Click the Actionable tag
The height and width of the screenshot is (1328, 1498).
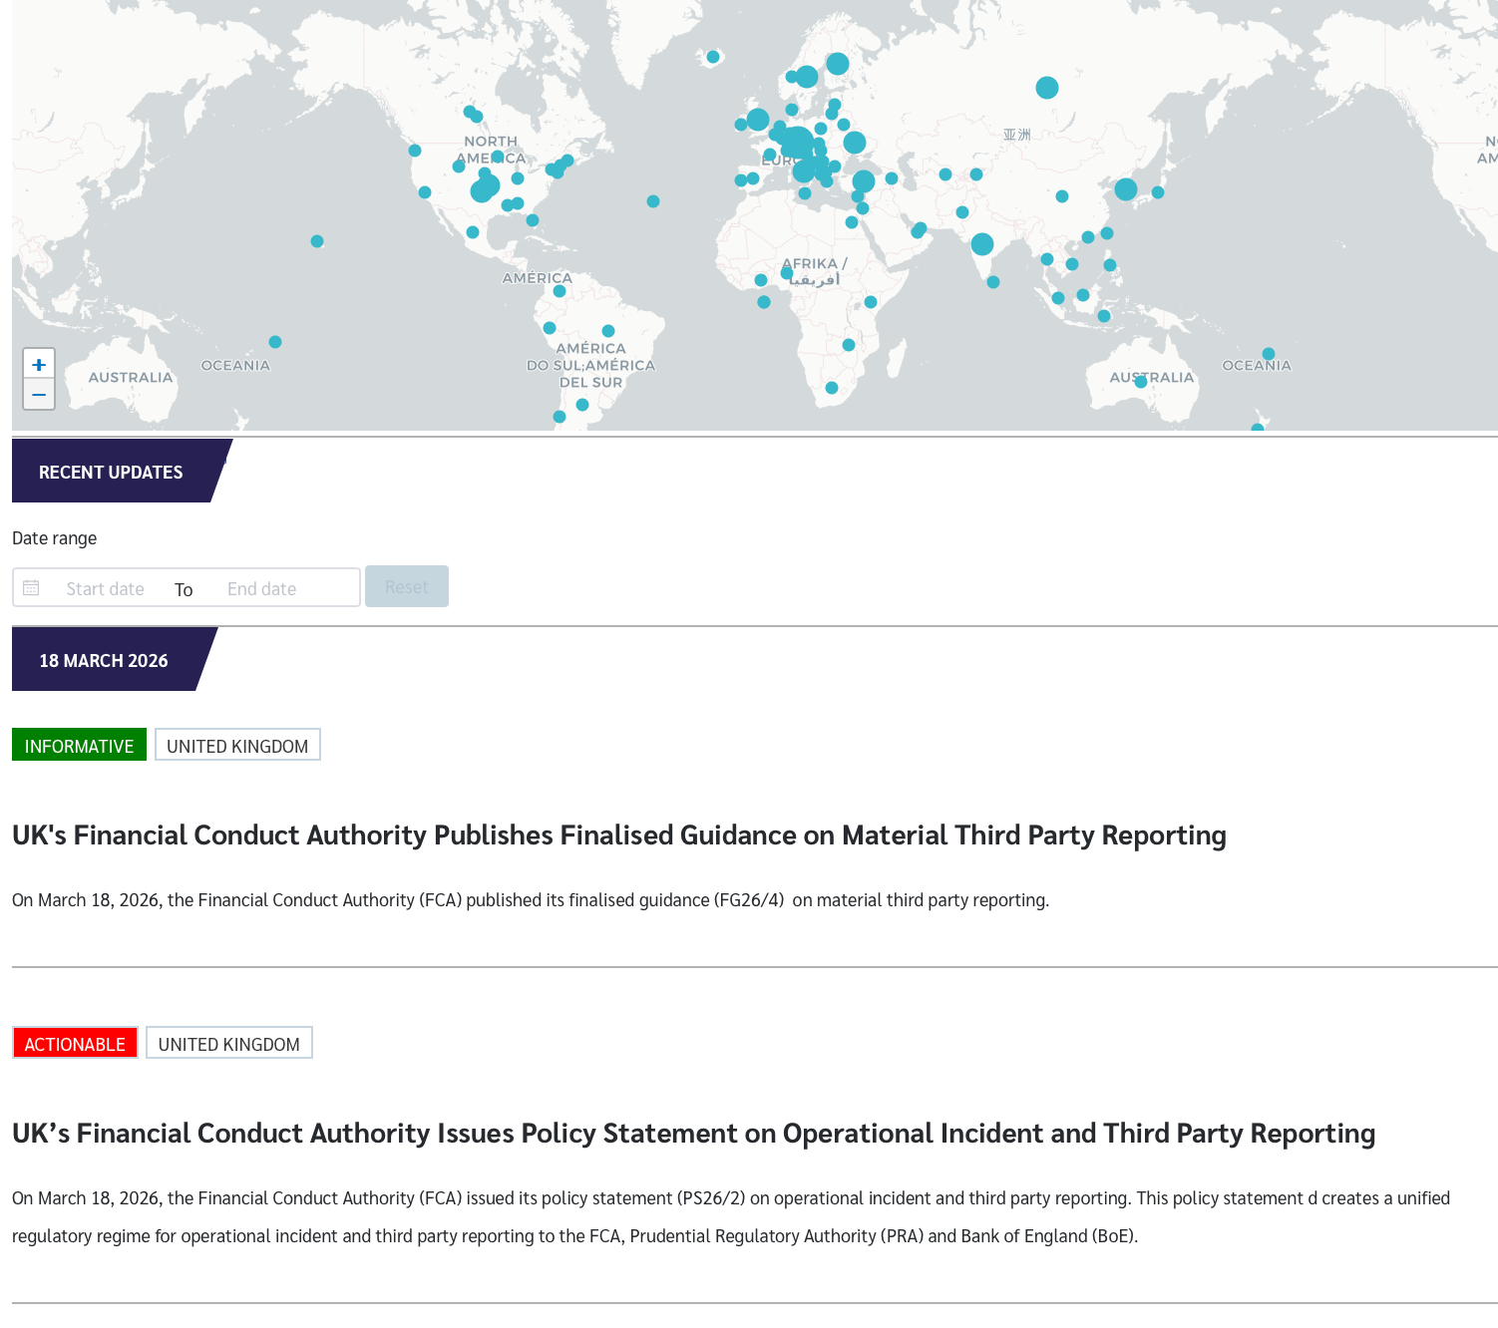tap(75, 1043)
